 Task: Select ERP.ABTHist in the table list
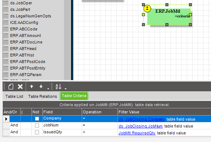[x=22, y=55]
